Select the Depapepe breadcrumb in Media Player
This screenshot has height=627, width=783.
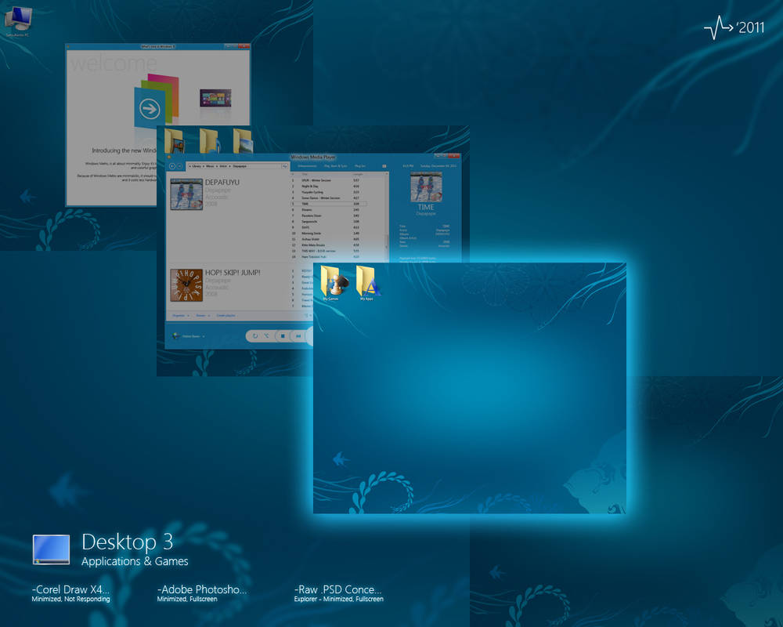pyautogui.click(x=239, y=166)
